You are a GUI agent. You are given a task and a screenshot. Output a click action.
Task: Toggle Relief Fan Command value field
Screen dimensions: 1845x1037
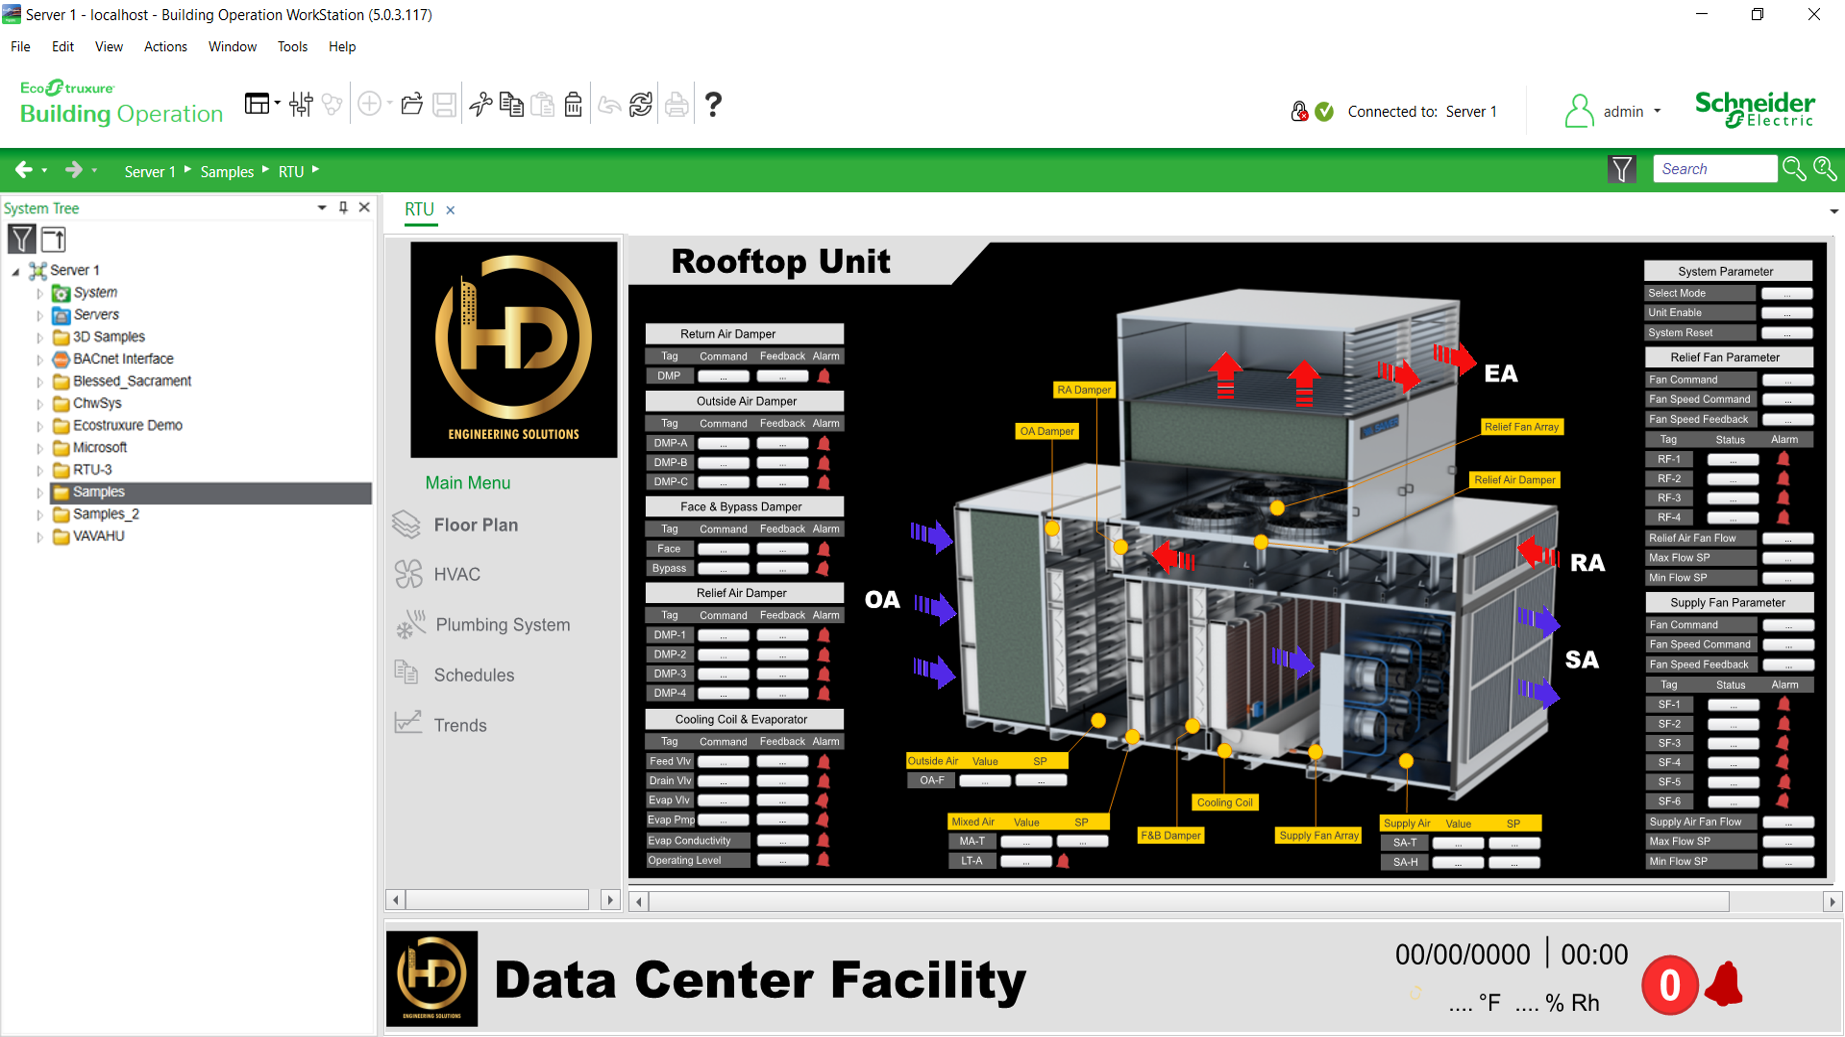(1787, 380)
